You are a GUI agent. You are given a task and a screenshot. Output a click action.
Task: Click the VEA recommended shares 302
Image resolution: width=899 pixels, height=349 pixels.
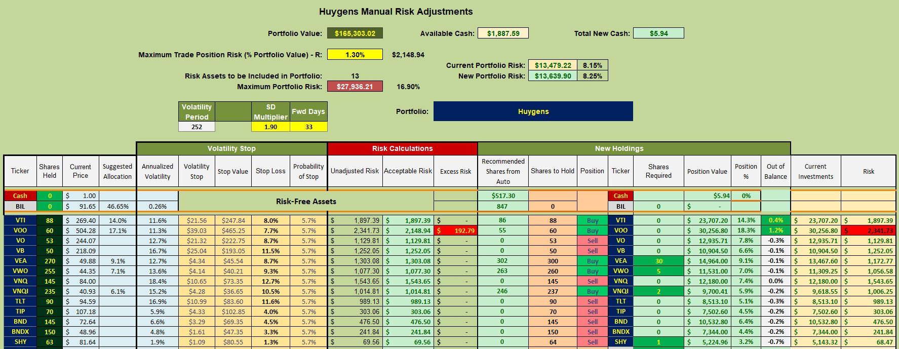[x=502, y=261]
